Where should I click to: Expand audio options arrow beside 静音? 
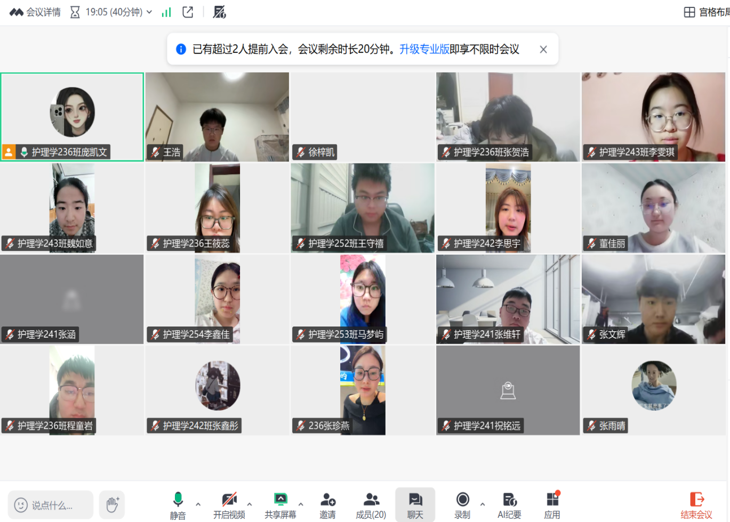[x=198, y=504]
